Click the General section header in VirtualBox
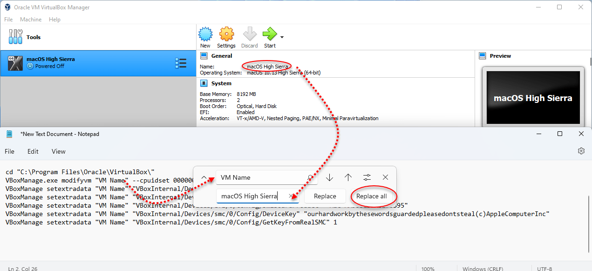The image size is (592, 271). [x=221, y=56]
